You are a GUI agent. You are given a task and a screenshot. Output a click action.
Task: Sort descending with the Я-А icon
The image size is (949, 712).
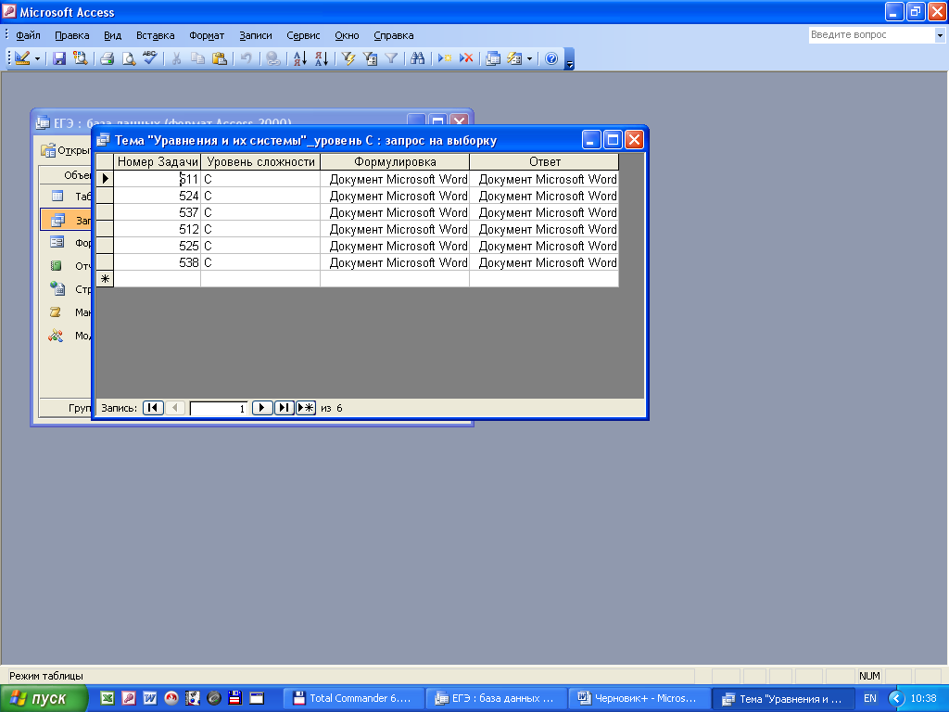tap(322, 58)
